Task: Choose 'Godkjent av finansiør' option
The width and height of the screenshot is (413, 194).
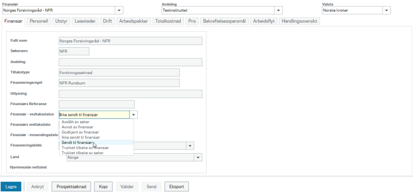Action: pos(97,132)
